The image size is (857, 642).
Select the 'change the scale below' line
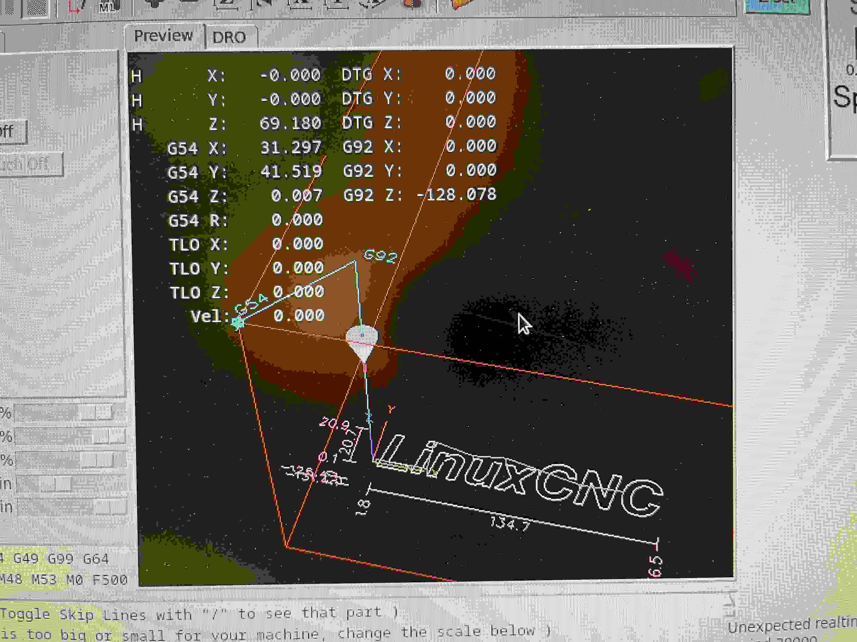[444, 632]
